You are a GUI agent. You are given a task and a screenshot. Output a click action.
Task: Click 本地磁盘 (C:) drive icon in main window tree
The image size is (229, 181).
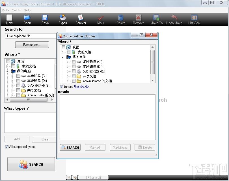[x=23, y=76]
